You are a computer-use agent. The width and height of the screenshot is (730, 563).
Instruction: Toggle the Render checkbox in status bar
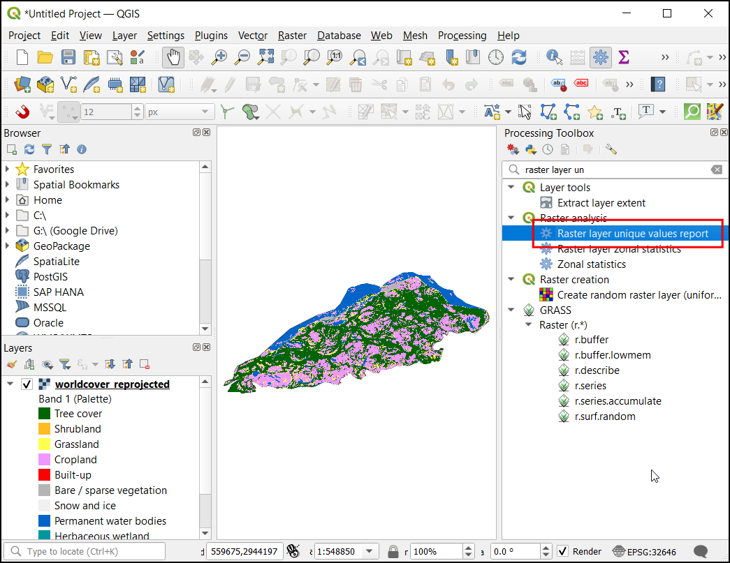563,551
